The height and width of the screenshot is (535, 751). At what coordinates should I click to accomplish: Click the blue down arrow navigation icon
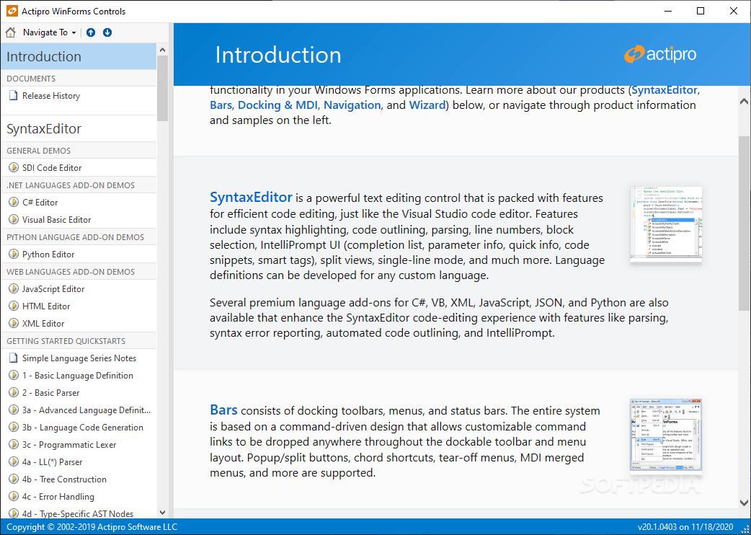(107, 32)
